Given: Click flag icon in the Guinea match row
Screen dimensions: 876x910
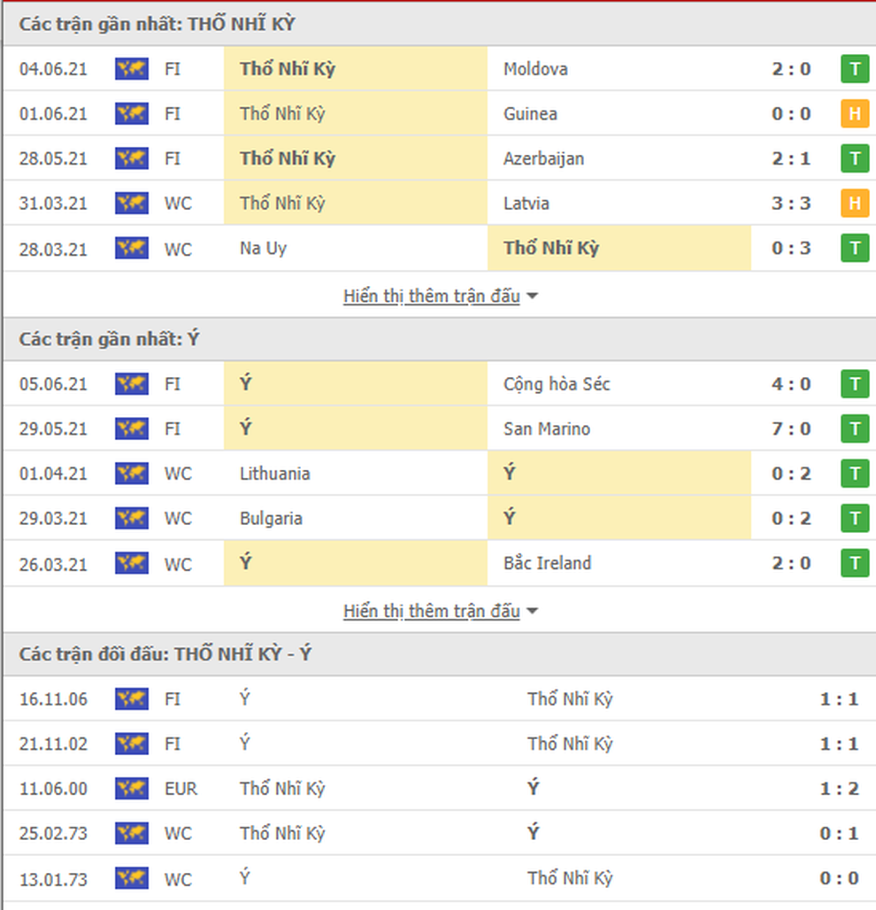Looking at the screenshot, I should [131, 113].
